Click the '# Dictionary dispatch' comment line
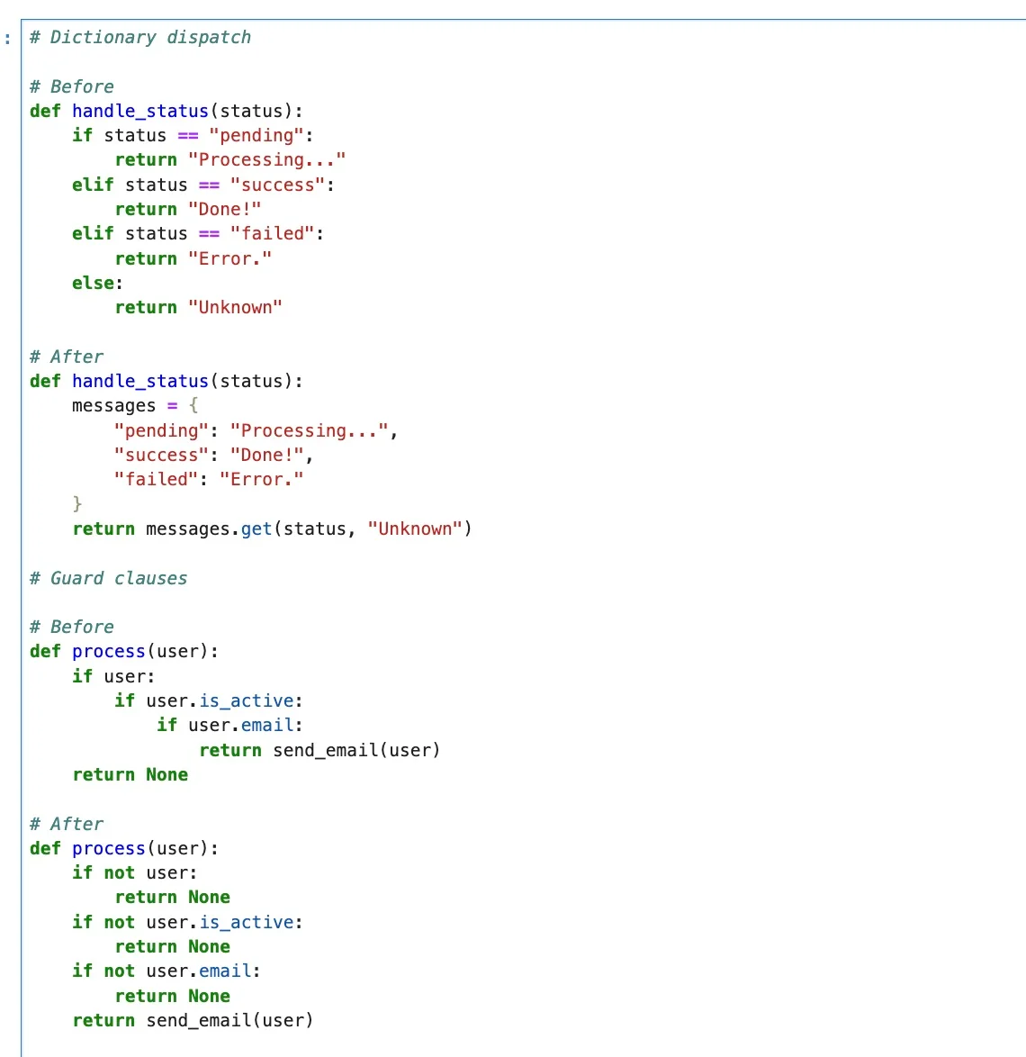The height and width of the screenshot is (1057, 1026). pos(140,37)
